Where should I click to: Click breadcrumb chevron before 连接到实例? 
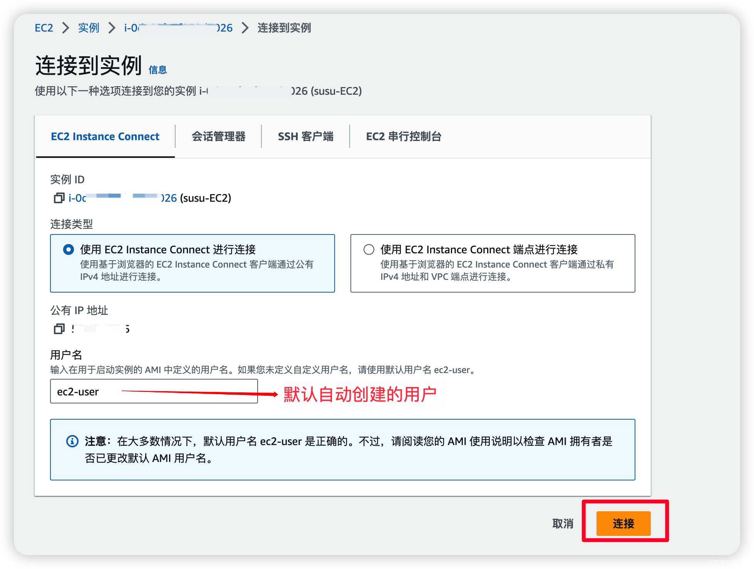245,28
